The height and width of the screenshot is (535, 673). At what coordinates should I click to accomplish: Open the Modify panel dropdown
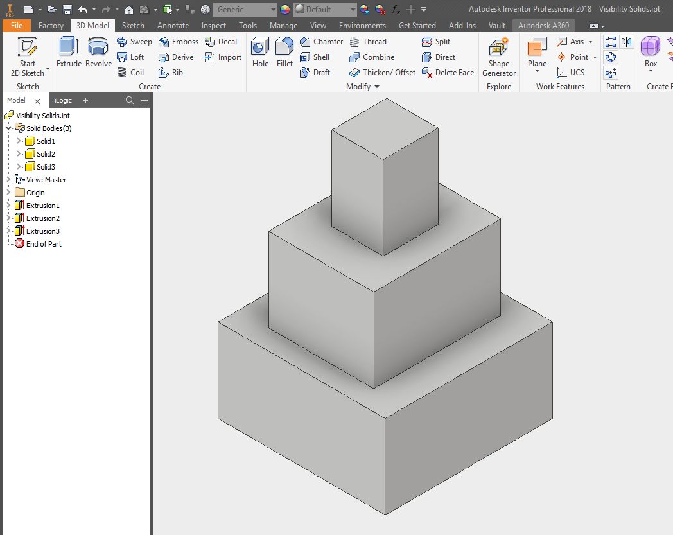coord(376,86)
